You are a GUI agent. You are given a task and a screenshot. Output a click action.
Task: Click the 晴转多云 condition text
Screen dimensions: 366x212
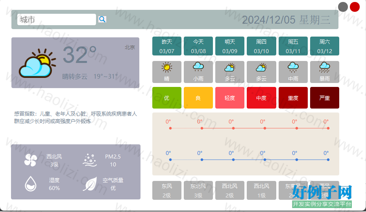[x=75, y=76]
